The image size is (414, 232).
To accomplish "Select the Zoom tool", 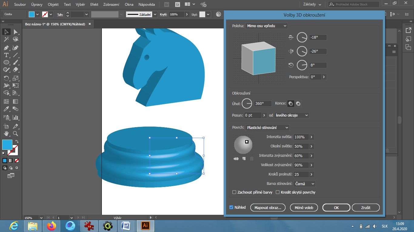I will pyautogui.click(x=15, y=133).
